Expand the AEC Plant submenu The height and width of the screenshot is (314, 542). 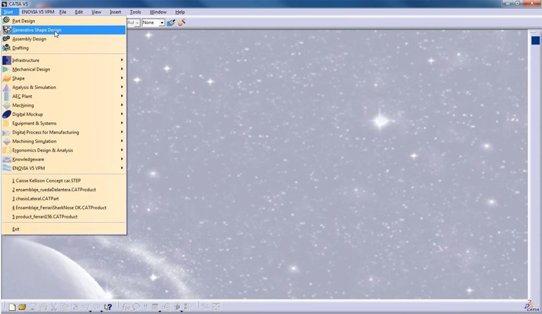64,96
